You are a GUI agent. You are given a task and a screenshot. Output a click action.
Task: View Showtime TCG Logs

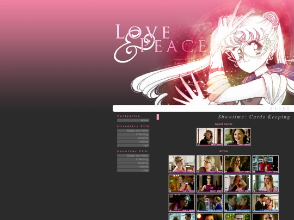133,170
